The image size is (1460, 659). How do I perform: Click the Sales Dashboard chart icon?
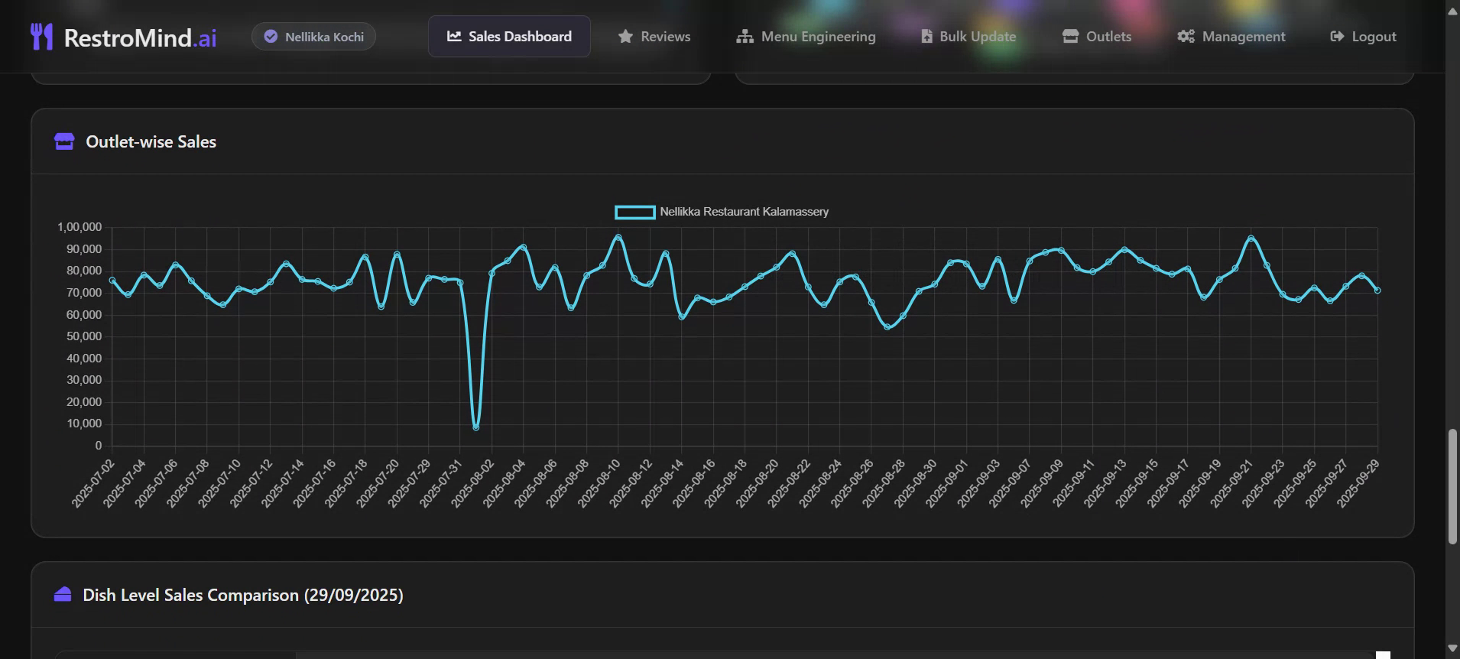tap(454, 36)
